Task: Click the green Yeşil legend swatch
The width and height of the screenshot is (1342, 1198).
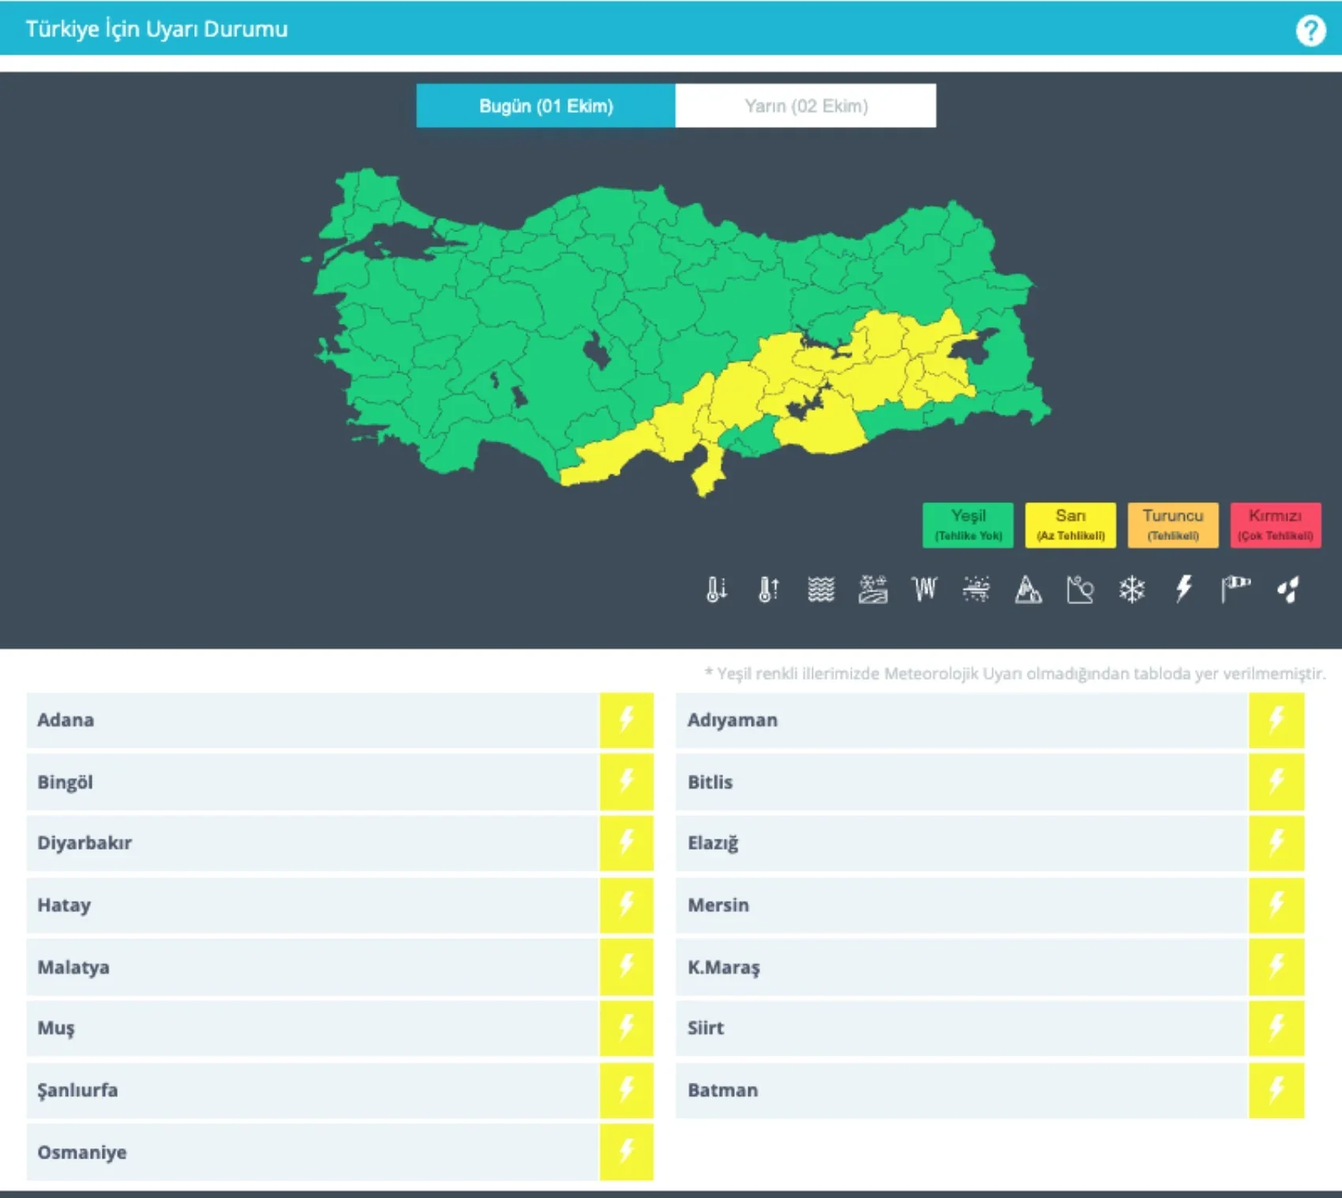Action: coord(968,525)
